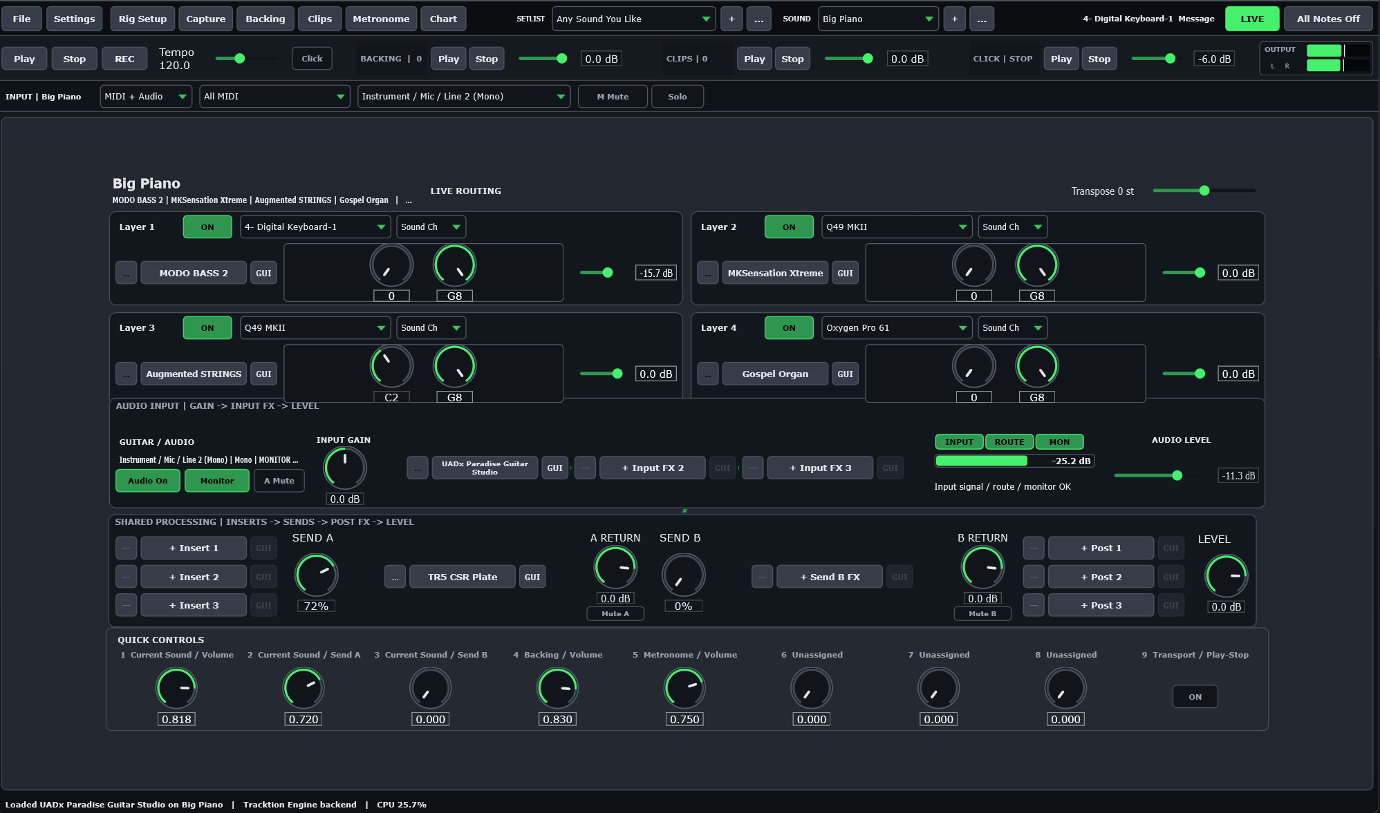
Task: Open GUI for UADx Paradise Guitar Studio
Action: point(555,468)
